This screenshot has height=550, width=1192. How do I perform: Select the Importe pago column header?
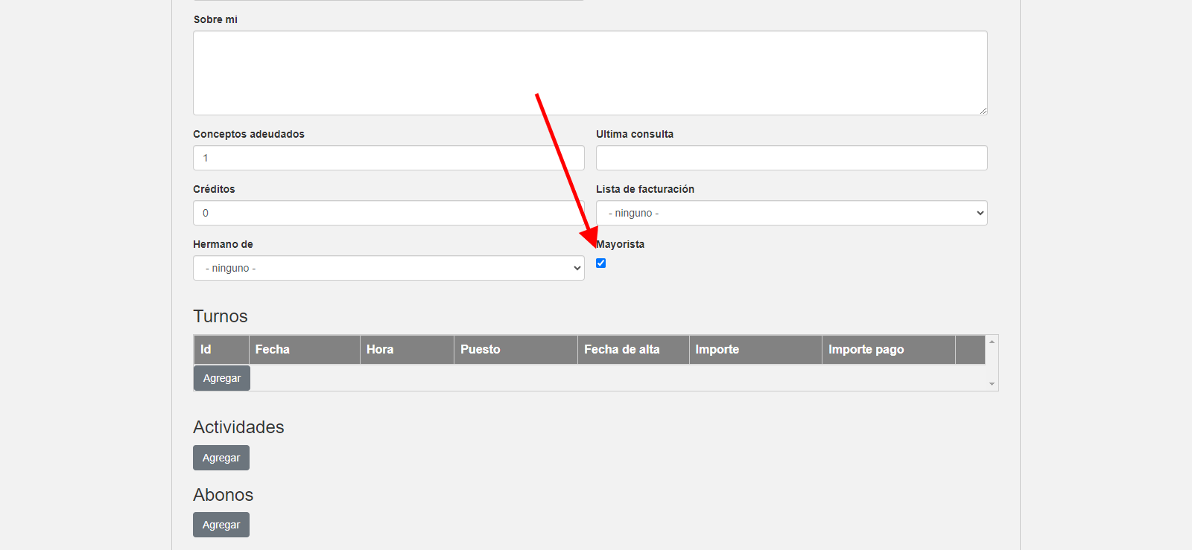(x=888, y=350)
